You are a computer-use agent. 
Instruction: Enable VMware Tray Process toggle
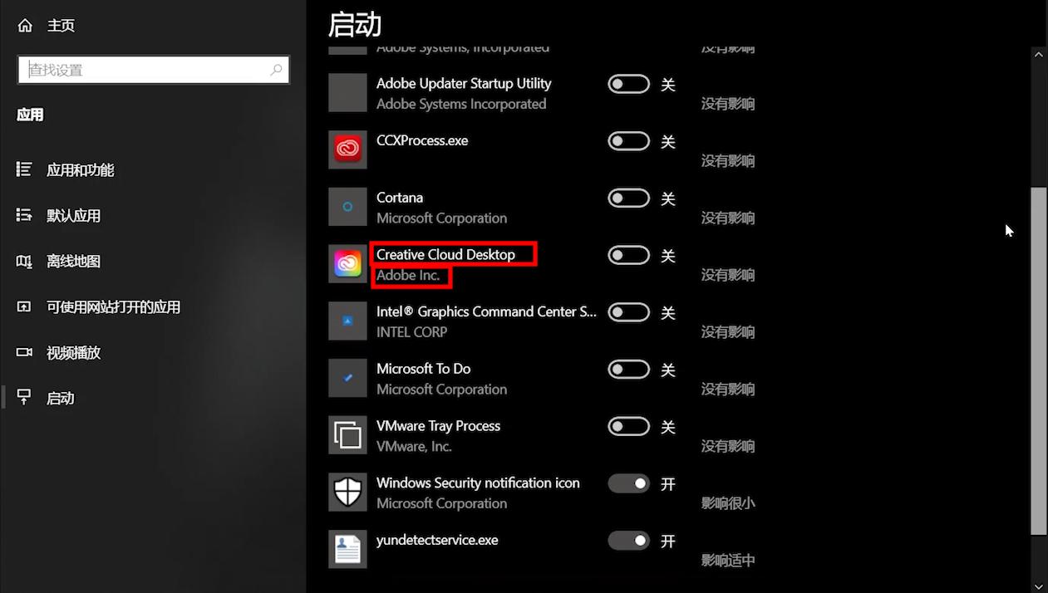pyautogui.click(x=628, y=426)
